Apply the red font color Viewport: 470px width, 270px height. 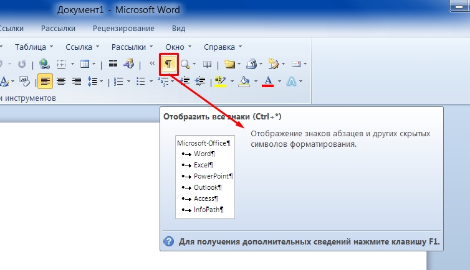pyautogui.click(x=267, y=81)
